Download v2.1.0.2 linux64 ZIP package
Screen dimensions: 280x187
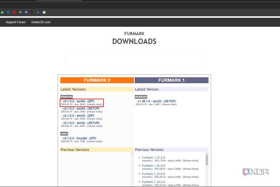coord(79,138)
